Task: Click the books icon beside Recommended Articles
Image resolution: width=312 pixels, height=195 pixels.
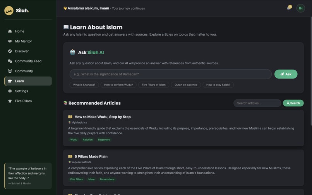Action: click(x=65, y=103)
